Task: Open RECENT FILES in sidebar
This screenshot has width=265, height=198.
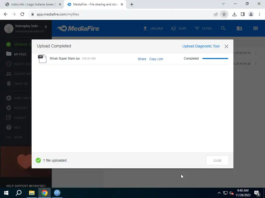Action: point(19,64)
